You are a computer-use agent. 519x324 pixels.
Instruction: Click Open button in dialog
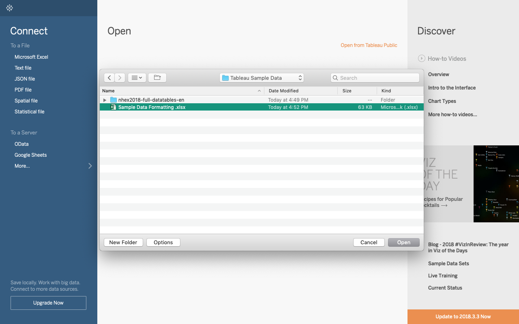pyautogui.click(x=404, y=242)
